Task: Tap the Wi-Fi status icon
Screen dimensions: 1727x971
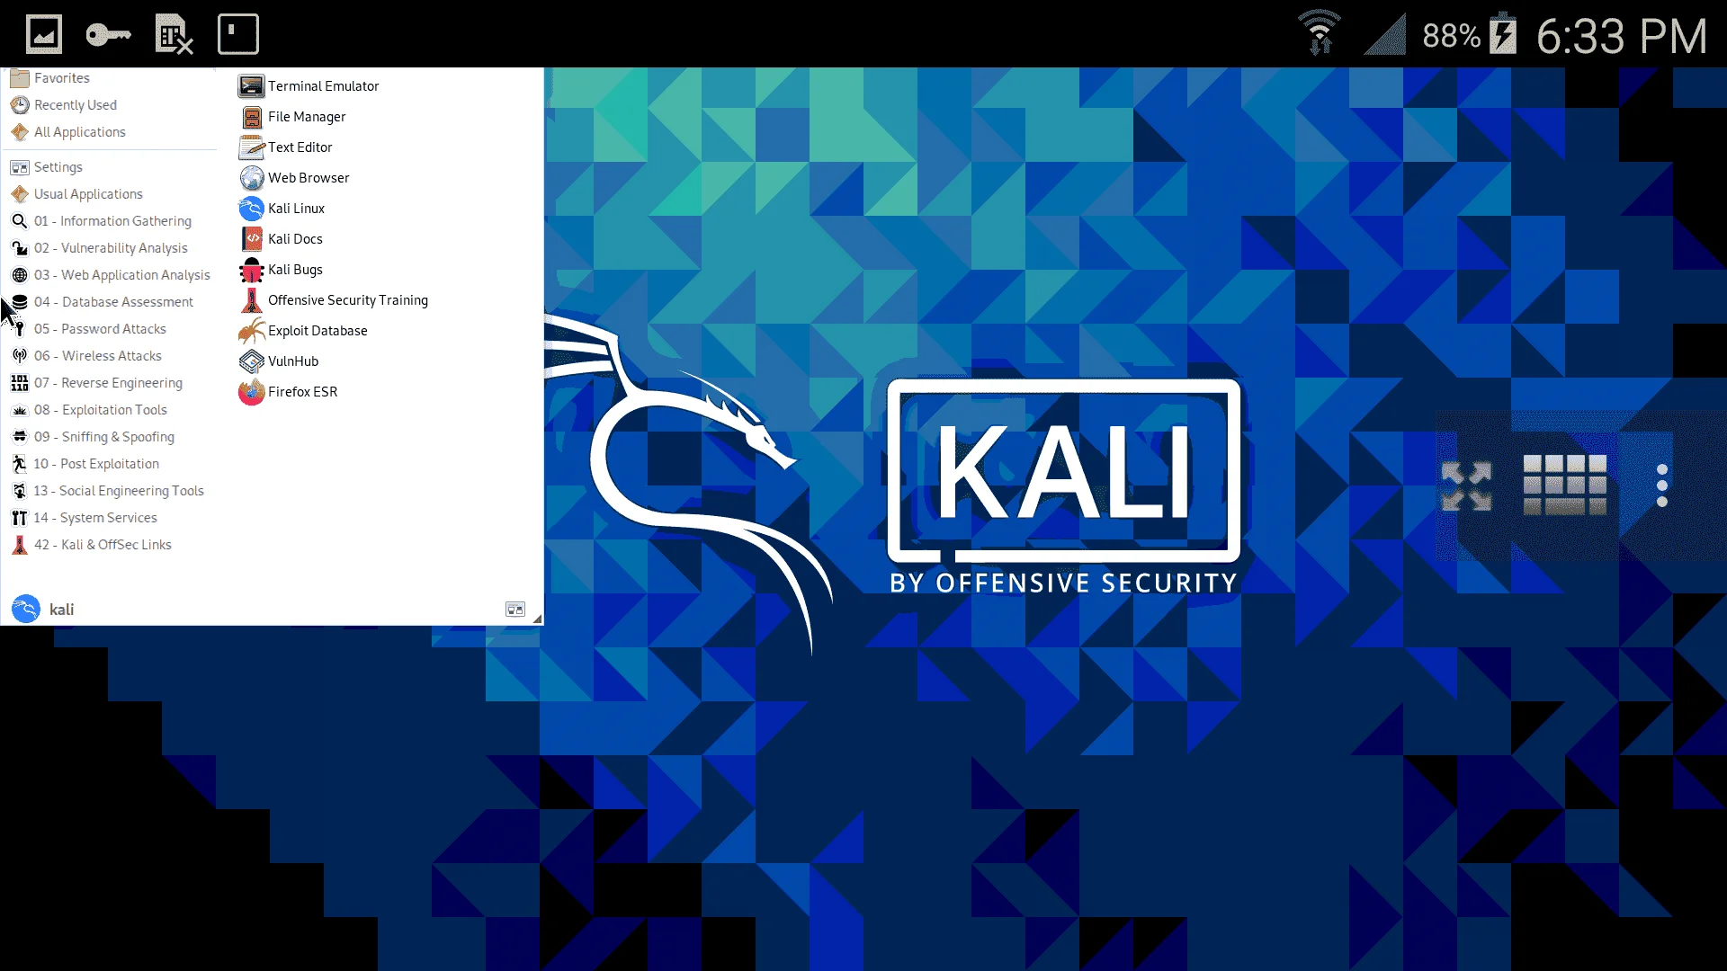Action: click(1320, 33)
